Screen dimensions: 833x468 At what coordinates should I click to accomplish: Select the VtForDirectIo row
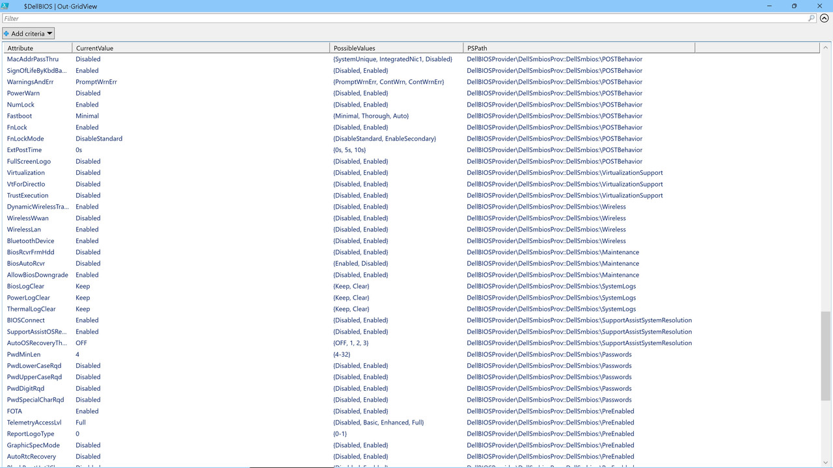pyautogui.click(x=411, y=184)
